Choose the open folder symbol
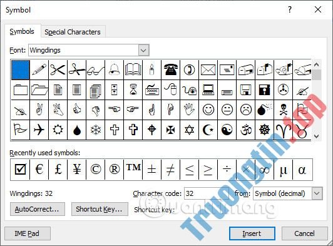333x246 pixels. (x=39, y=90)
